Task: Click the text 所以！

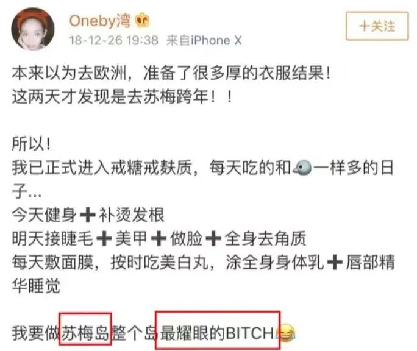Action: [x=31, y=144]
